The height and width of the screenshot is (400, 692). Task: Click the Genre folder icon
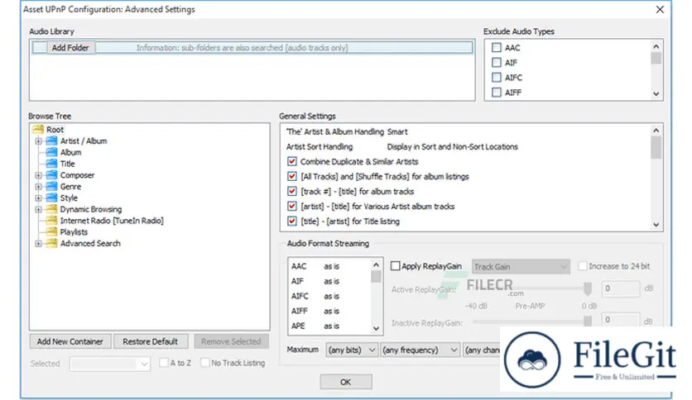point(51,187)
